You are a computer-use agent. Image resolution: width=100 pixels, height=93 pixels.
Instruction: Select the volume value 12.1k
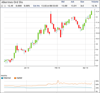coord(94,6)
